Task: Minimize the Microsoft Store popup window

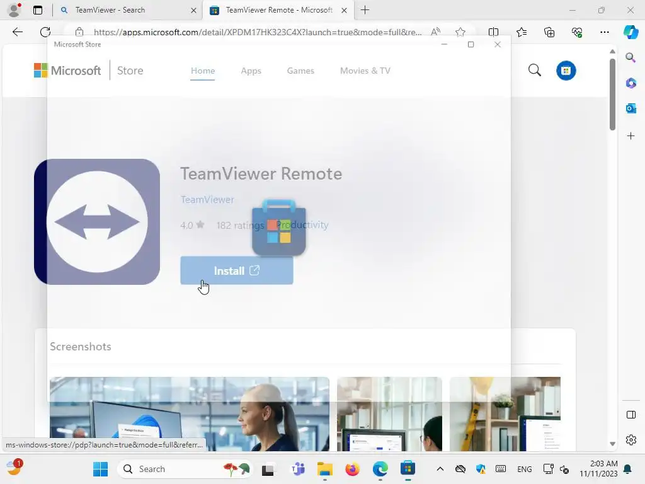Action: click(x=444, y=45)
